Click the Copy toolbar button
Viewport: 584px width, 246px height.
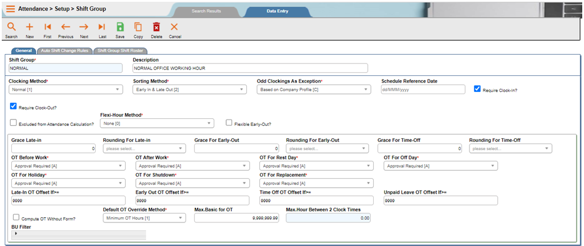pyautogui.click(x=138, y=27)
